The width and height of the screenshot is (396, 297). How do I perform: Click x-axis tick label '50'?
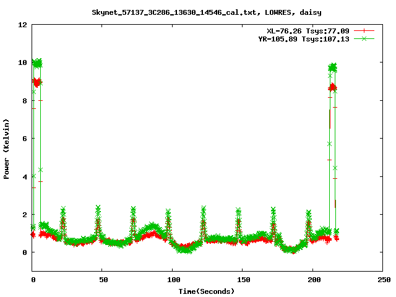point(103,280)
